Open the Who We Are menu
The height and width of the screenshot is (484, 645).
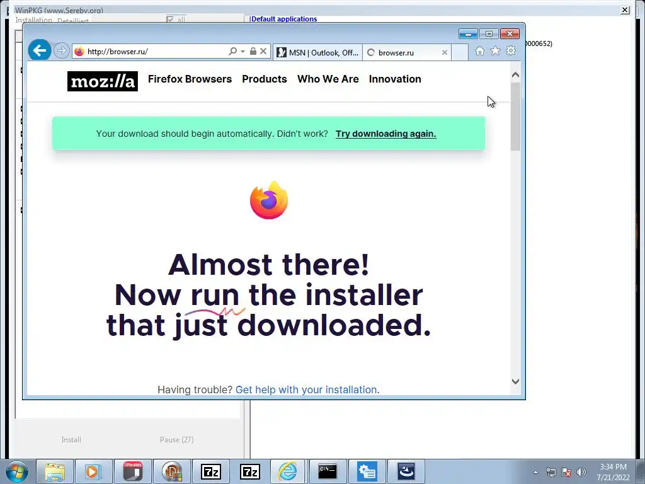coord(328,79)
